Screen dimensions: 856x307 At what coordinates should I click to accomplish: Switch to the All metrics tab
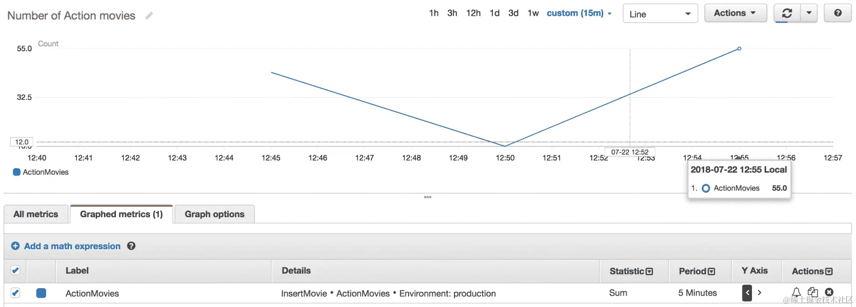coord(36,214)
